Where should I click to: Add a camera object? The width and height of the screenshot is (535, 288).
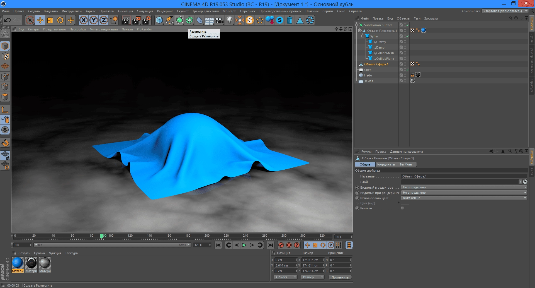(x=220, y=20)
